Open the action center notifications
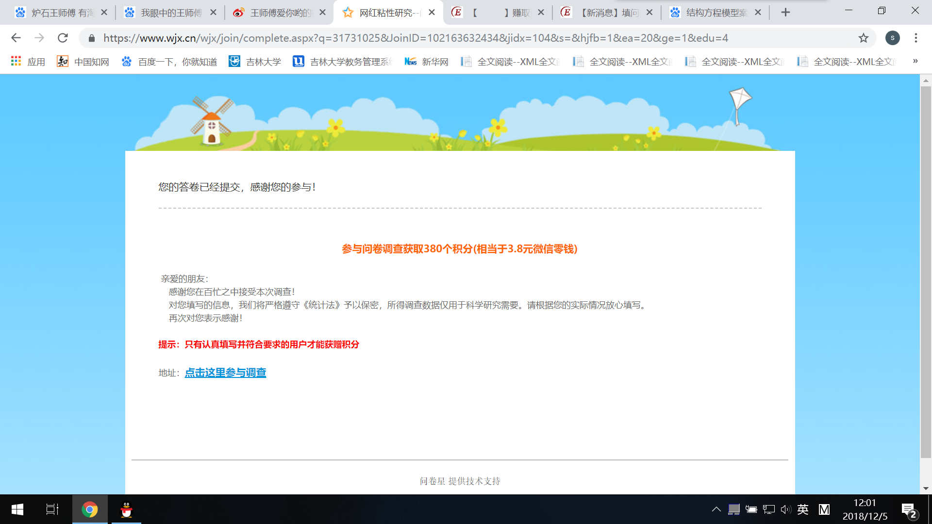Image resolution: width=932 pixels, height=524 pixels. (909, 510)
